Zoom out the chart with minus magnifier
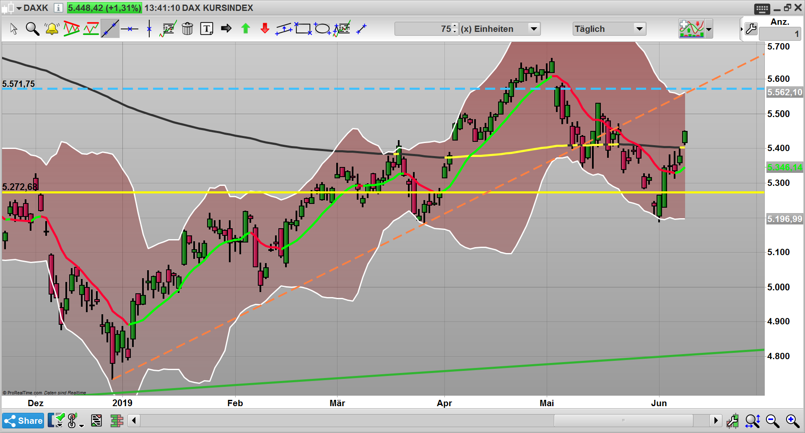Screen dimensions: 805x433 773,420
